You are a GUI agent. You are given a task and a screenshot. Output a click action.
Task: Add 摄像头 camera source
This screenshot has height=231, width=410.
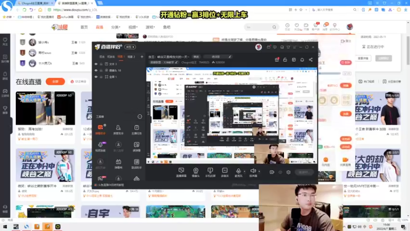(x=196, y=172)
